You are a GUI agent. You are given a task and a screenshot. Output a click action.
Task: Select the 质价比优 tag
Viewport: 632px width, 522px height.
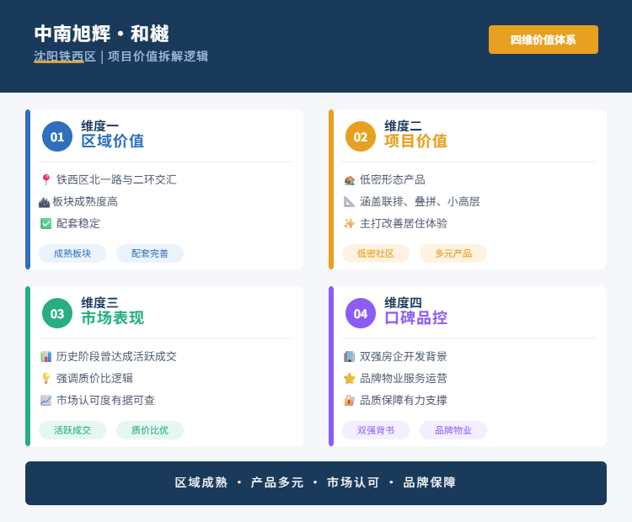tap(150, 430)
